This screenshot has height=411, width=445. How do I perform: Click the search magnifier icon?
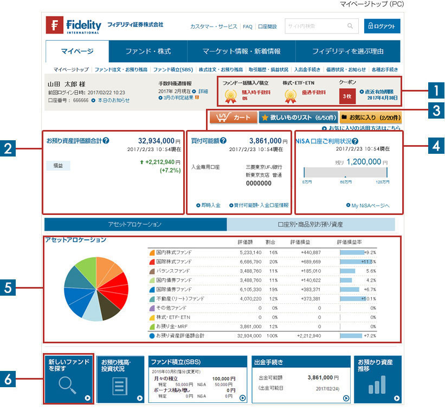(350, 26)
